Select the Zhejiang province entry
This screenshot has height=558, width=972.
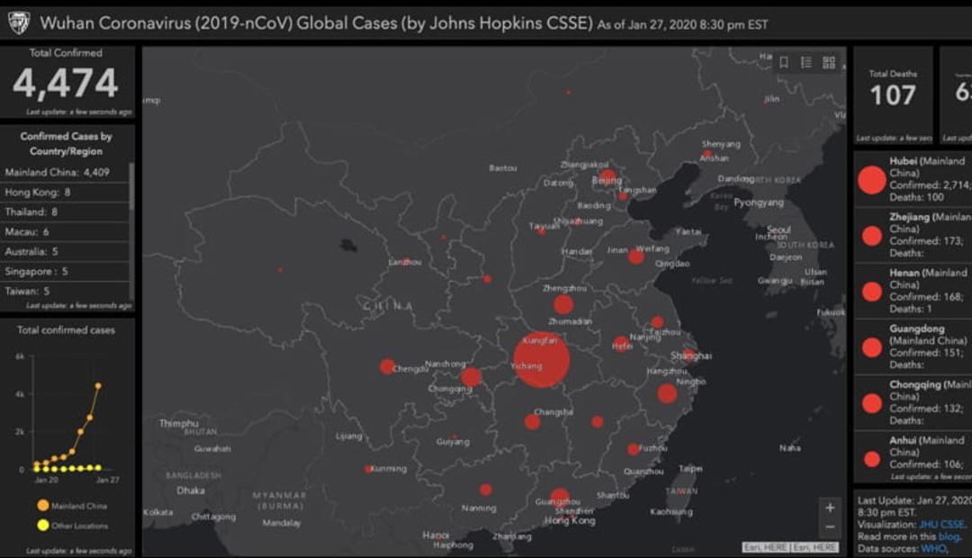(913, 235)
